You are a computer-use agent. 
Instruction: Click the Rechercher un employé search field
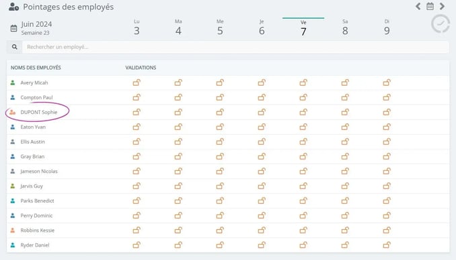pyautogui.click(x=235, y=47)
